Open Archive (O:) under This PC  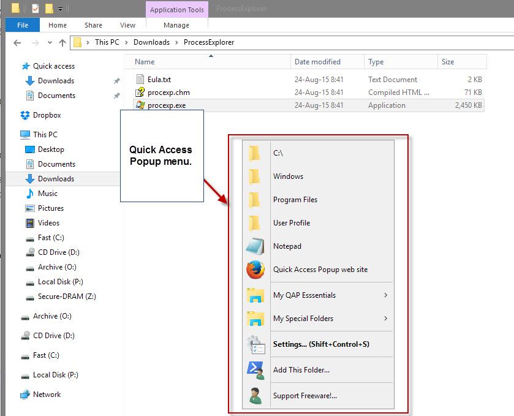point(57,267)
